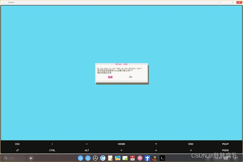Tap the tab key icon
243x162 pixels.
click(x=18, y=150)
